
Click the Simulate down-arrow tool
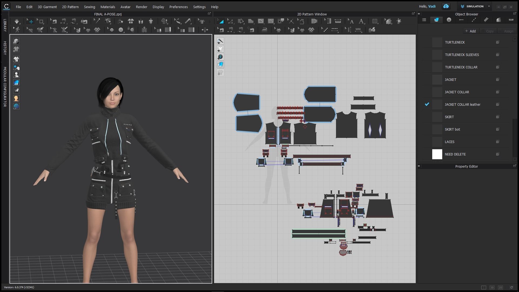tap(17, 21)
